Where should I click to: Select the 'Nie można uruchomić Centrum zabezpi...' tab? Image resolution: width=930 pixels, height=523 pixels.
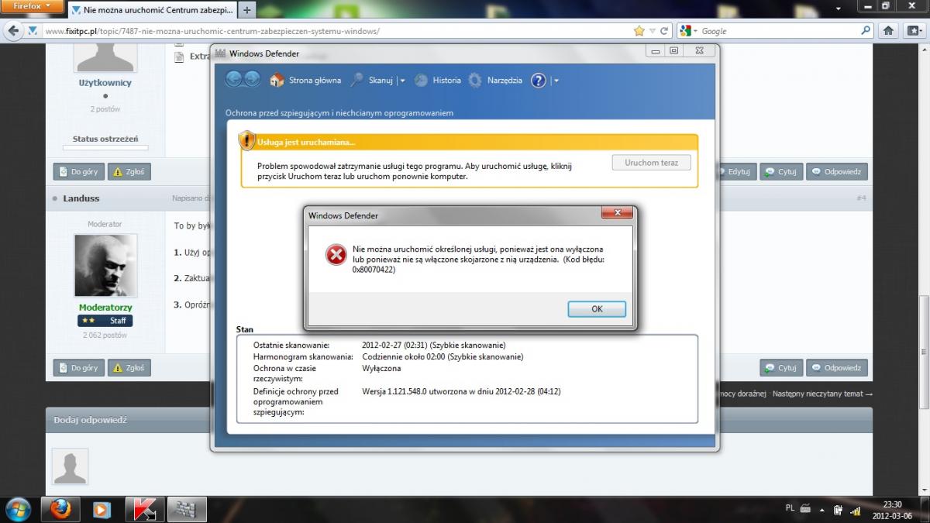click(x=152, y=10)
